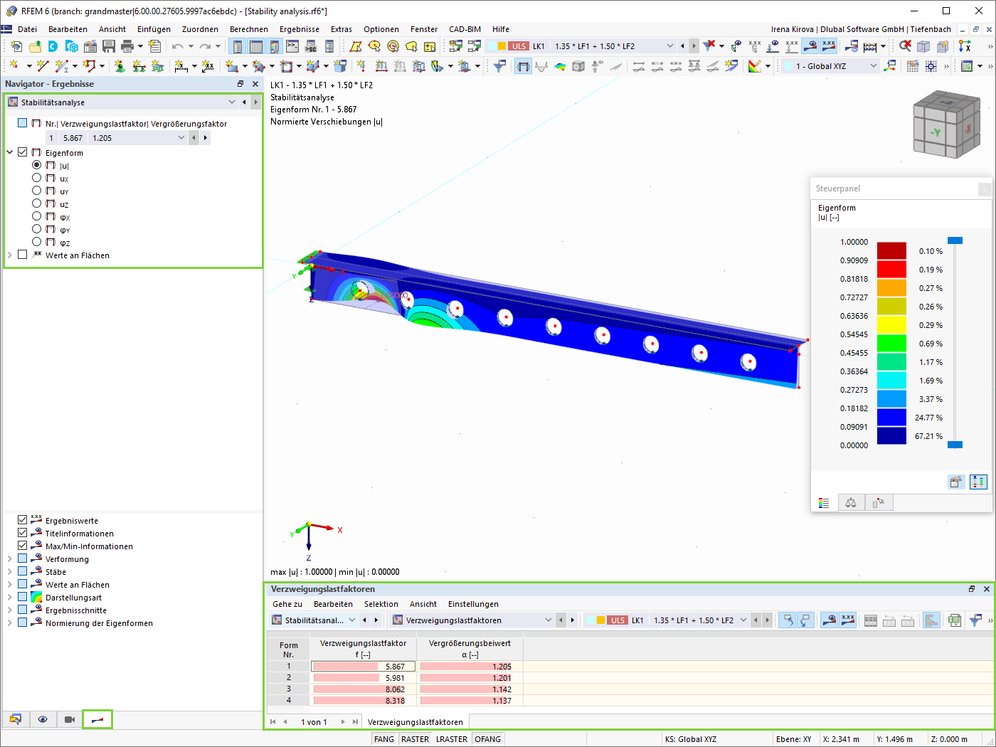
Task: Toggle LRASTER in status bar
Action: coord(452,739)
